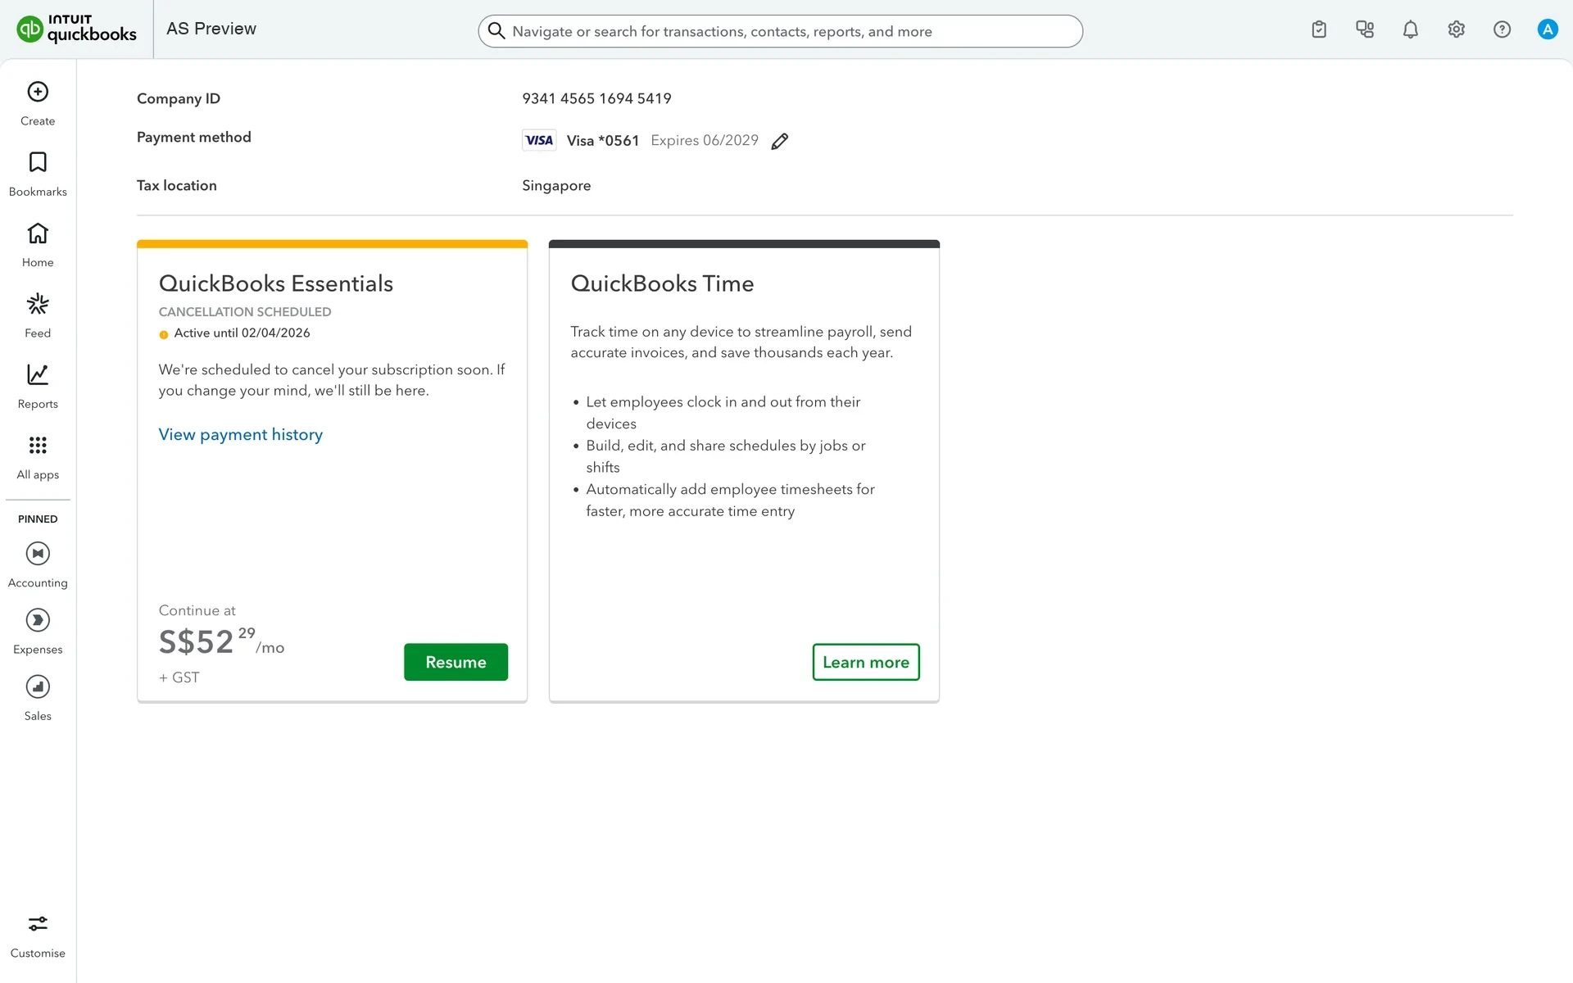
Task: Select the Company ID number 9341 4565 1694 5419
Action: click(x=596, y=98)
